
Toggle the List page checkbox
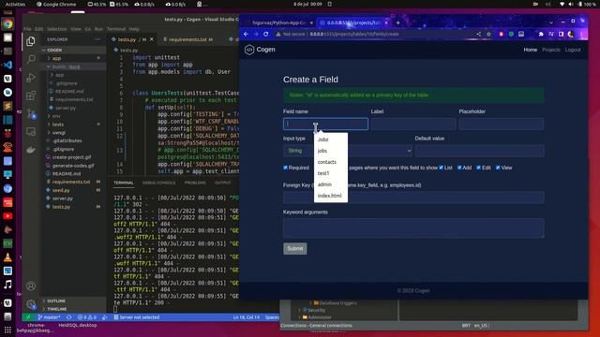(x=442, y=168)
